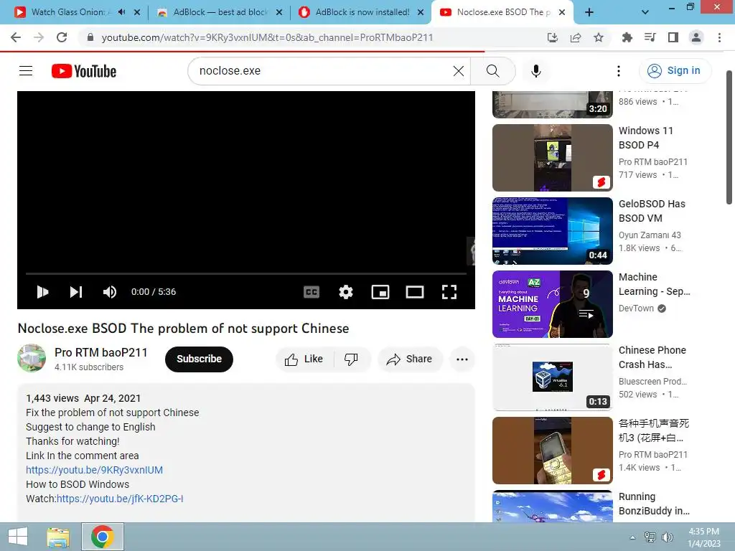The image size is (735, 551).
Task: Reload the YouTube page
Action: tap(62, 37)
